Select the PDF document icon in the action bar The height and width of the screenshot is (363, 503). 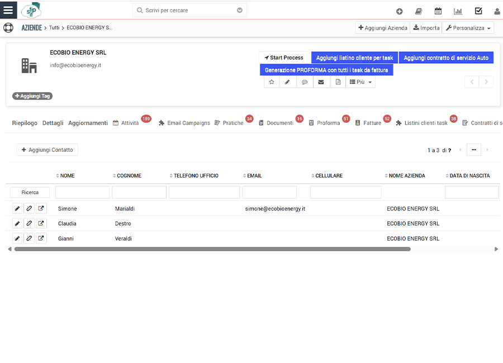(338, 82)
